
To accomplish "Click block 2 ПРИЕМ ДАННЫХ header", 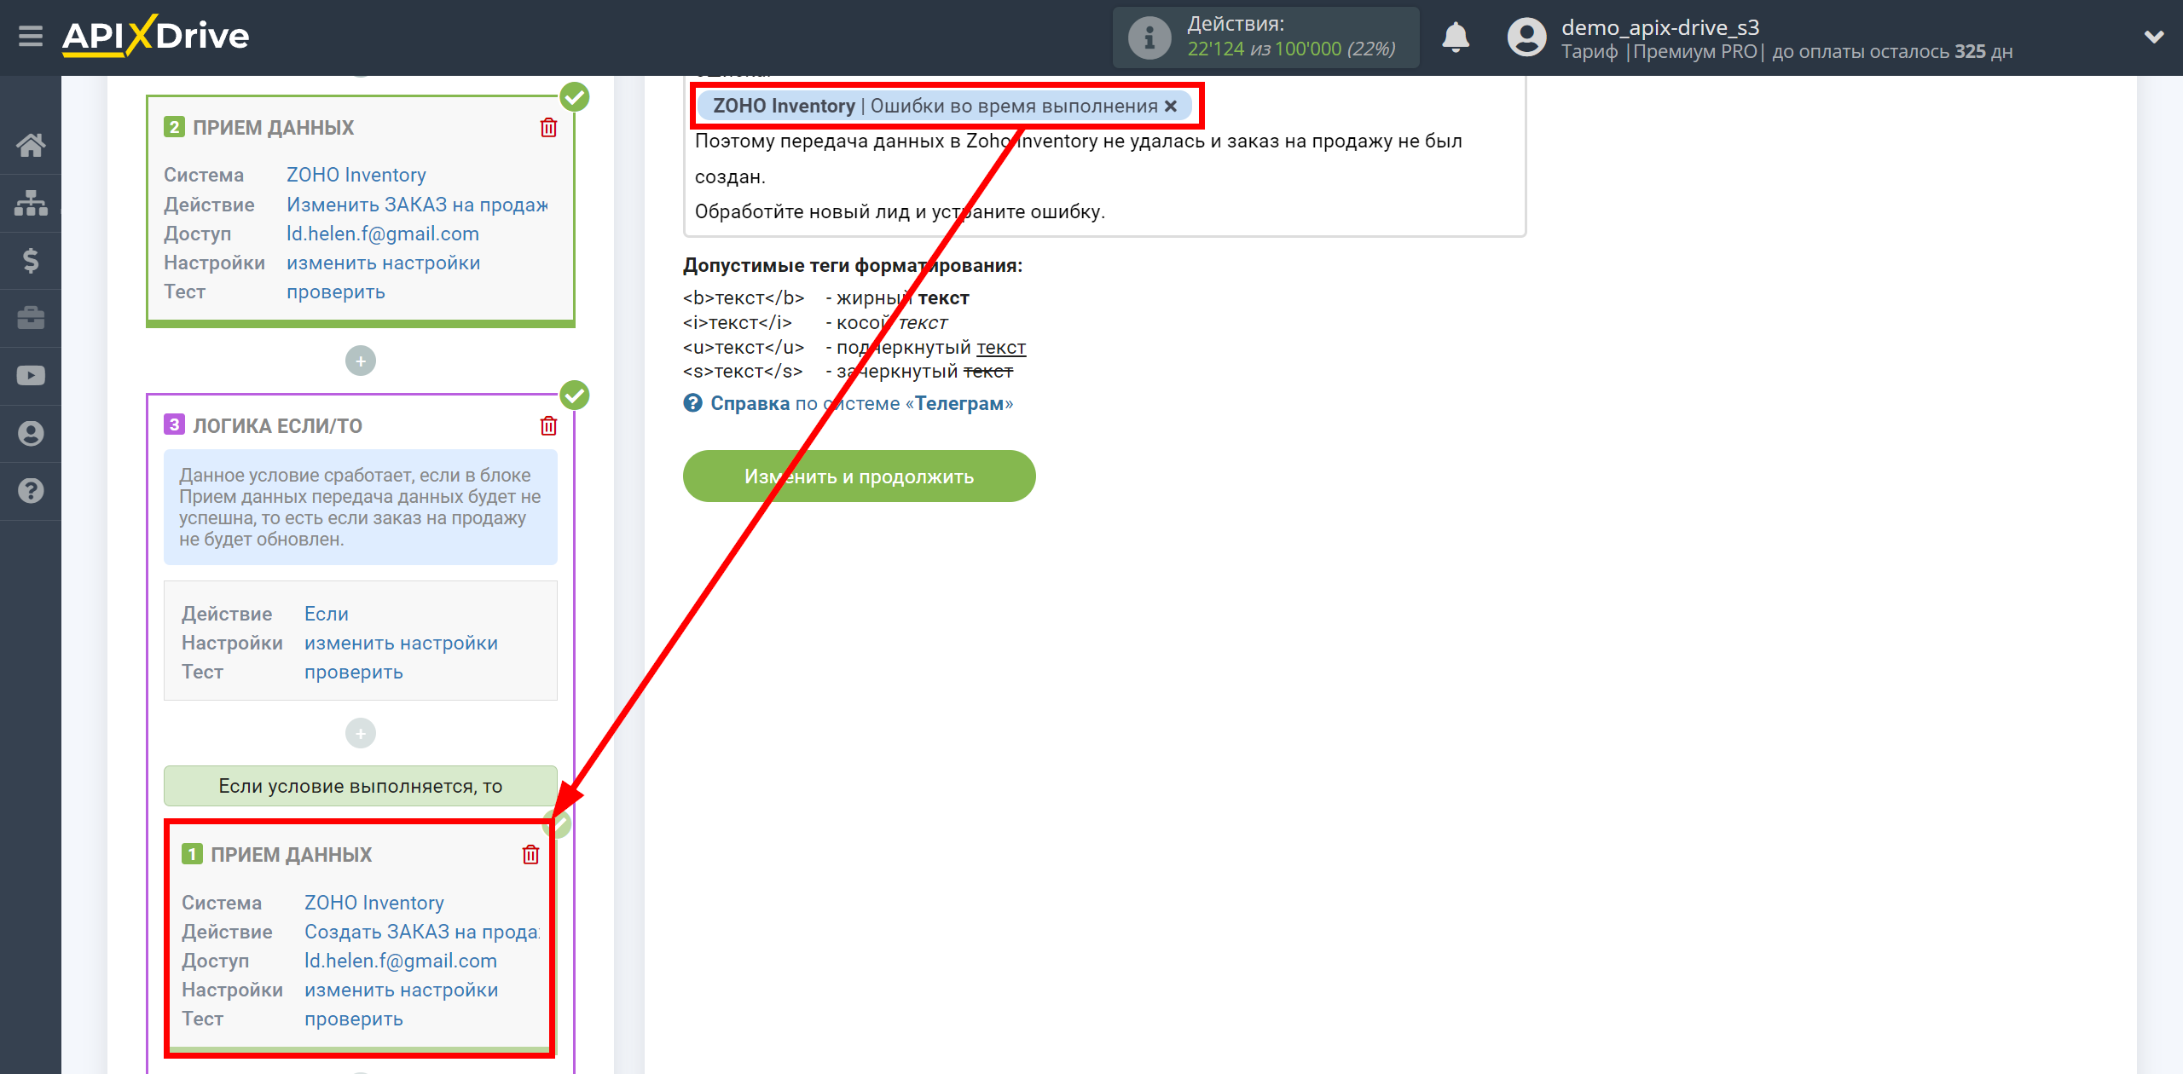I will [x=273, y=128].
